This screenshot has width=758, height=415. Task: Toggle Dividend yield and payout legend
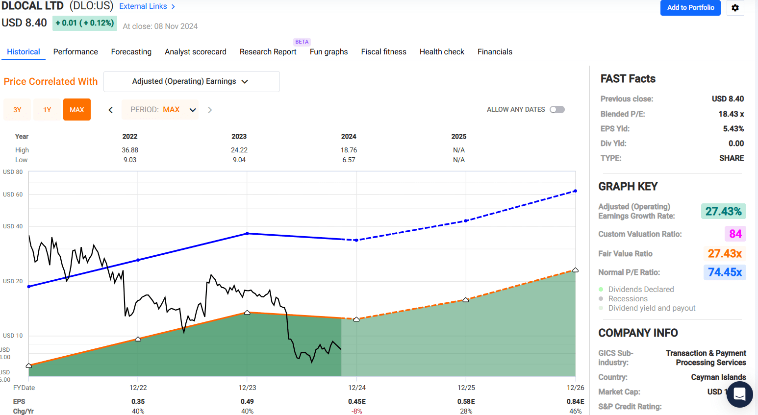click(x=647, y=308)
